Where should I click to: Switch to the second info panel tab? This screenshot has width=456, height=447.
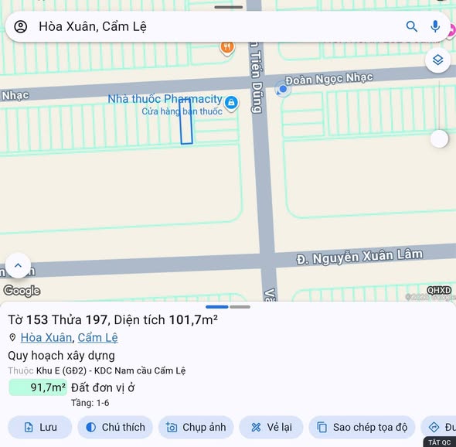tap(240, 307)
